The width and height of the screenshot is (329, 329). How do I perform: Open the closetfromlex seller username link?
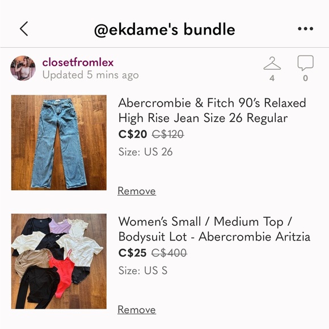78,62
